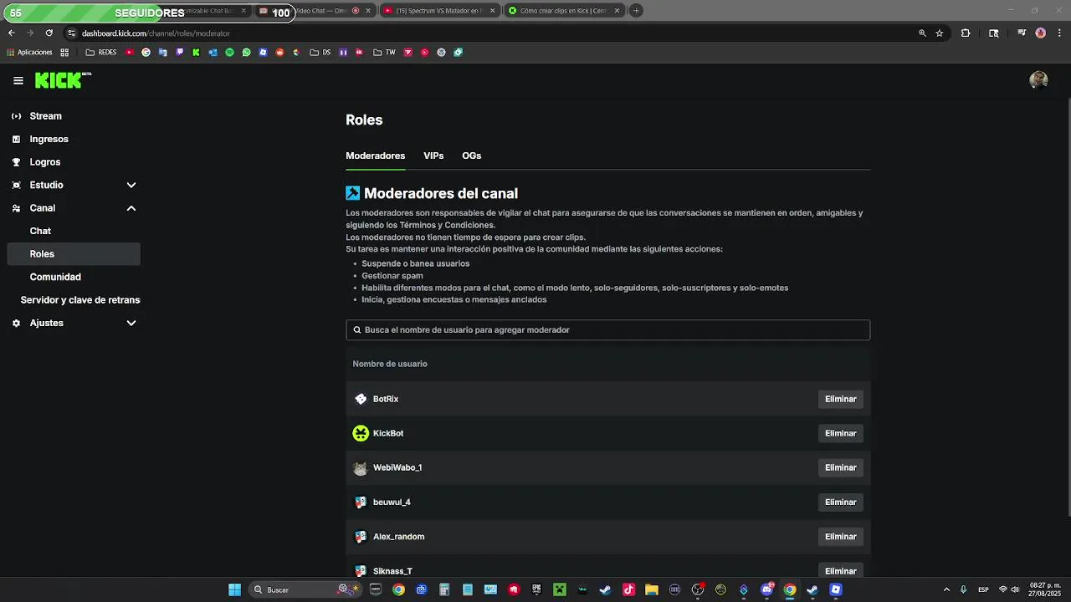Expand the Estudio sidebar section
The image size is (1071, 602).
[74, 185]
